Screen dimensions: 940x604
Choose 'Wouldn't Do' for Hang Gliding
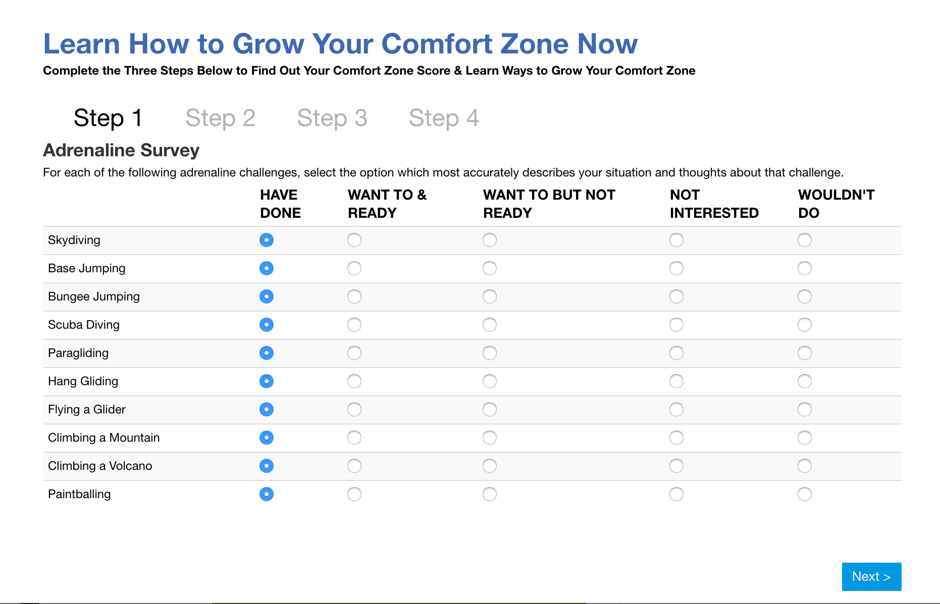coord(805,381)
